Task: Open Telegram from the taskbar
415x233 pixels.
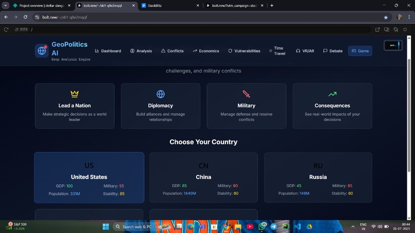Action: pyautogui.click(x=274, y=227)
